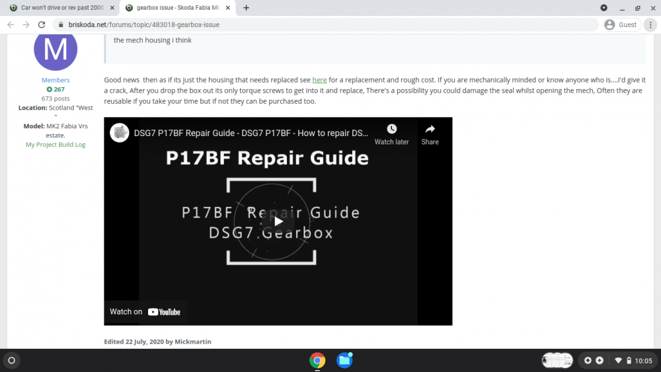Screen dimensions: 661x372
Task: Close the 'gearbox issue' tab
Action: [227, 7]
